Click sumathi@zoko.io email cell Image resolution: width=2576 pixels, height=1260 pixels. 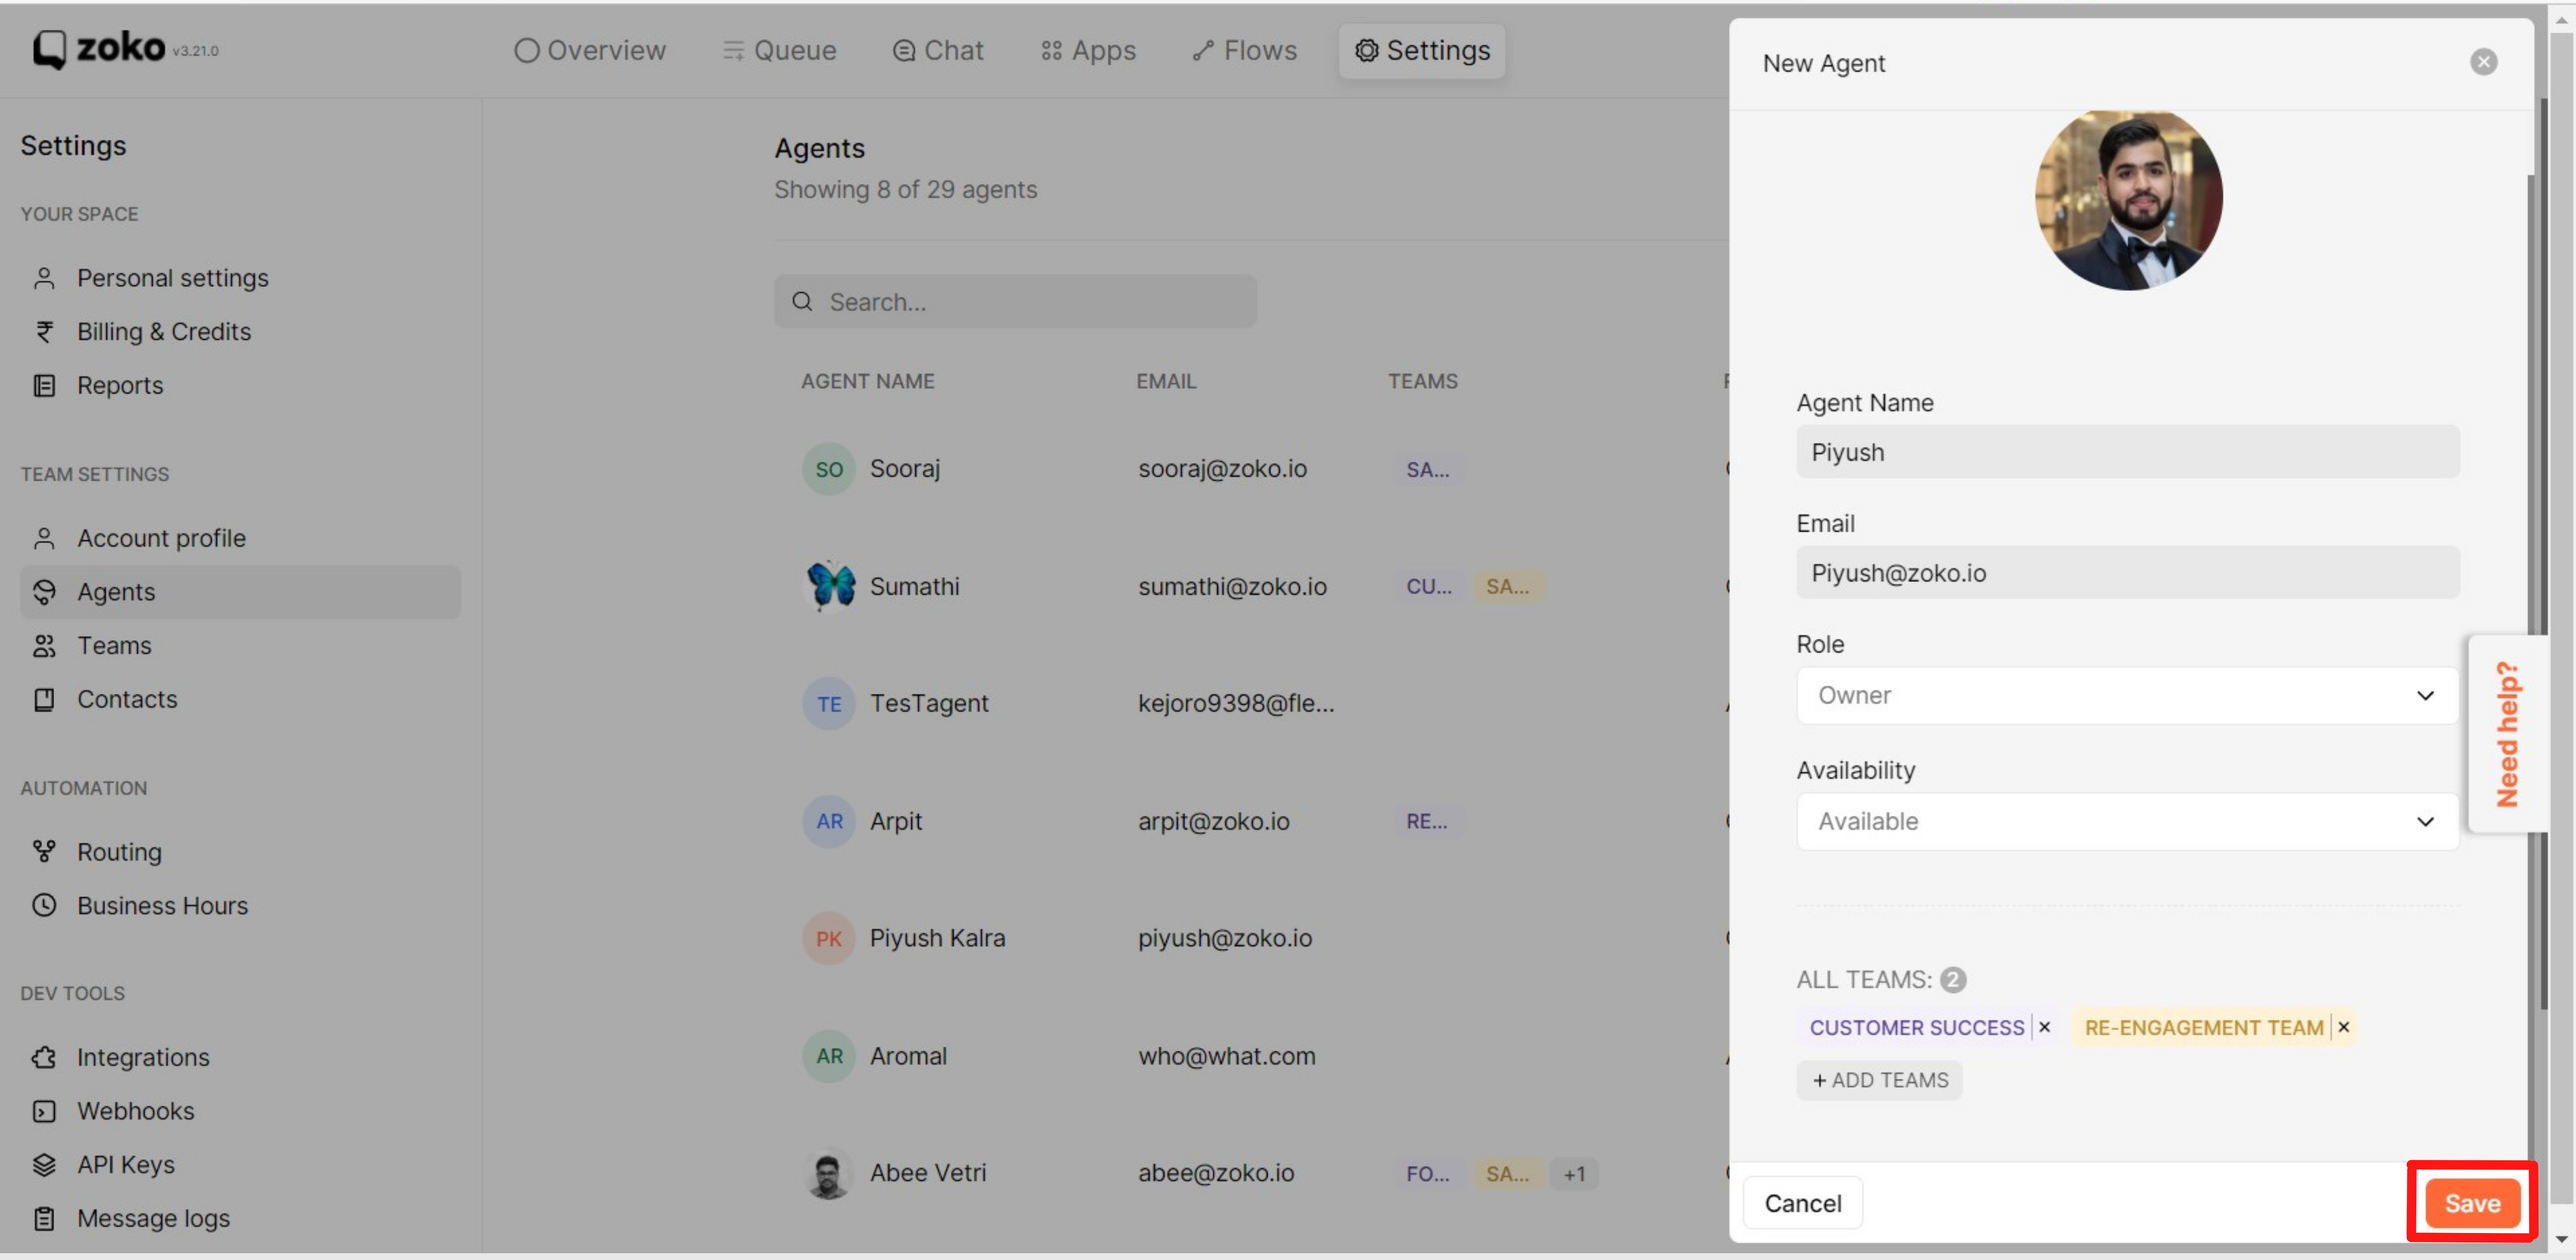click(1232, 586)
